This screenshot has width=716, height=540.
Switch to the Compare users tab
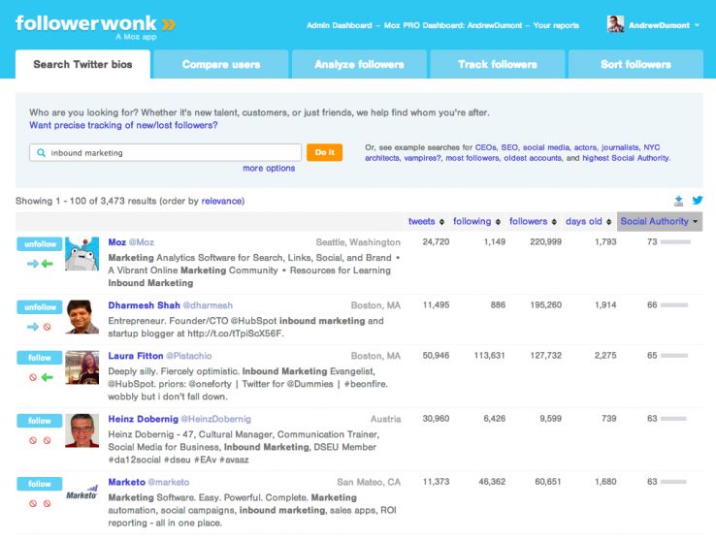220,65
